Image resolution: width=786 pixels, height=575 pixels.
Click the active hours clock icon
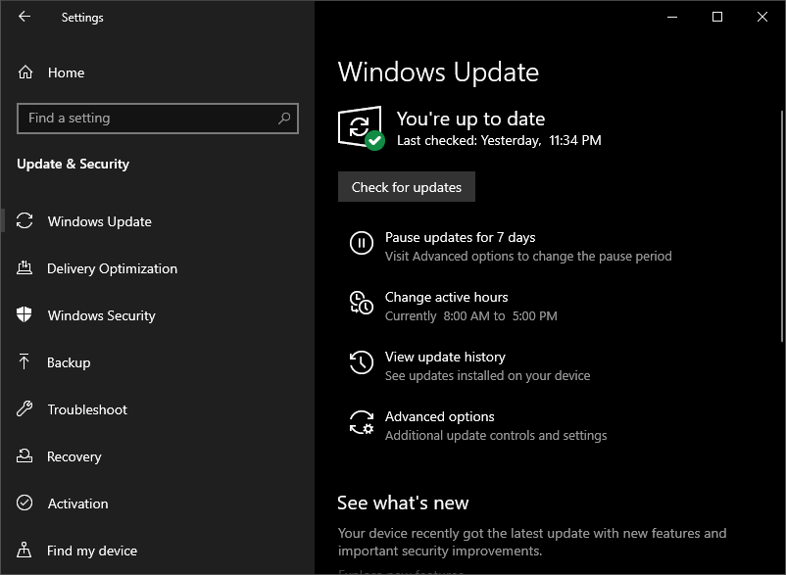click(362, 303)
